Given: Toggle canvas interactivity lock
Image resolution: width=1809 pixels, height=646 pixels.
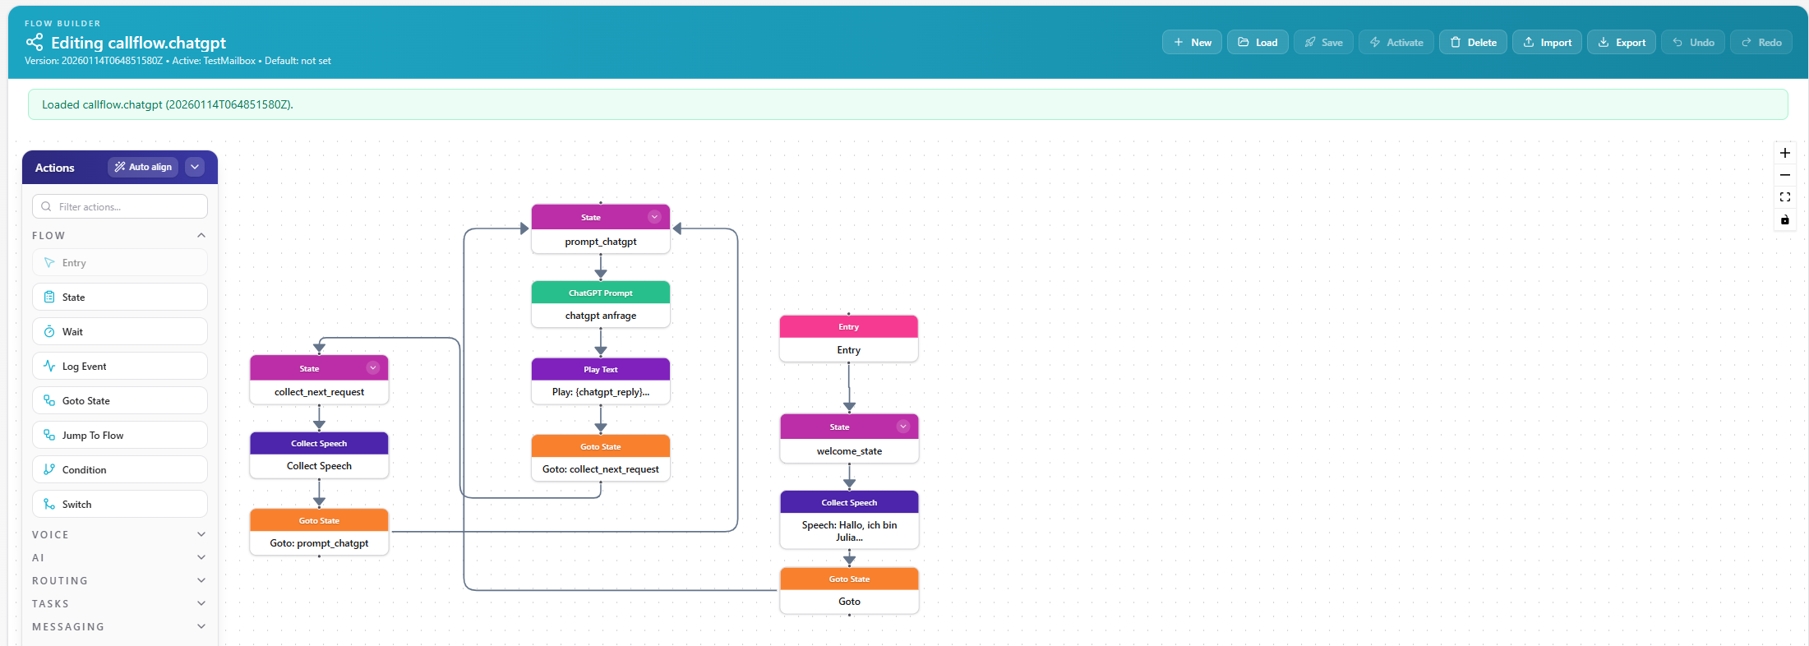Looking at the screenshot, I should [x=1784, y=219].
